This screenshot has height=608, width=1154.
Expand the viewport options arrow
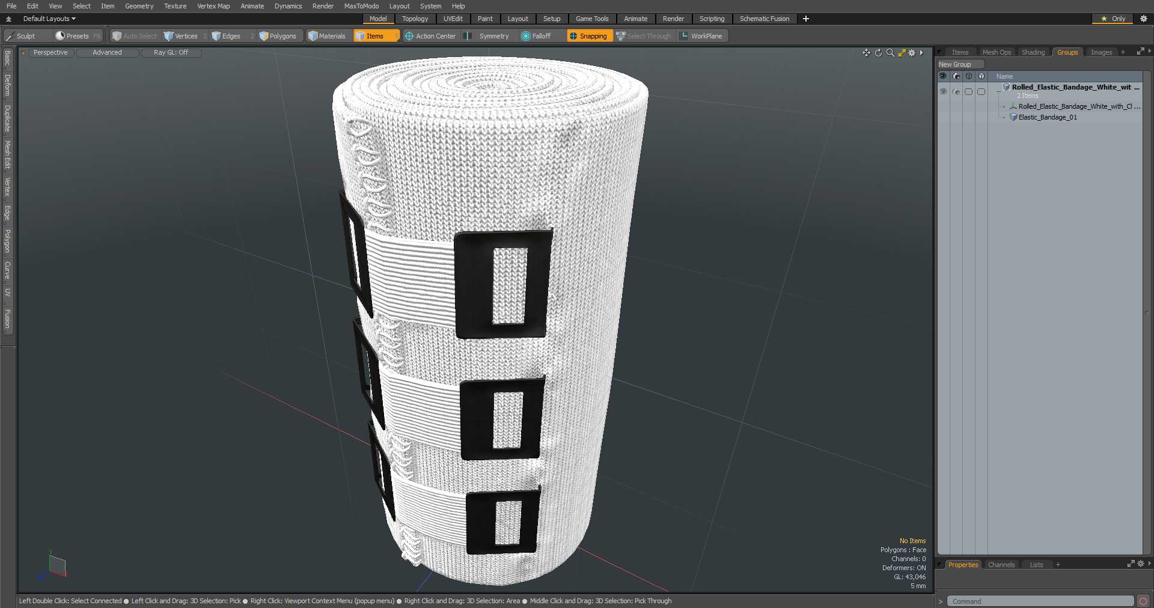click(x=921, y=53)
